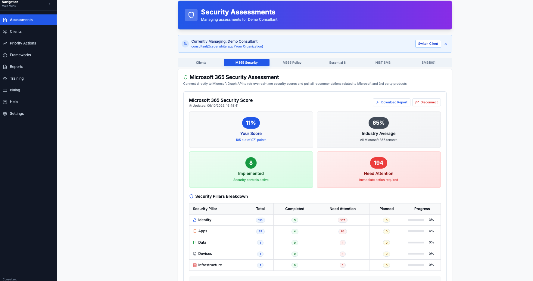Click the Frameworks icon in the navigation panel

coord(5,55)
